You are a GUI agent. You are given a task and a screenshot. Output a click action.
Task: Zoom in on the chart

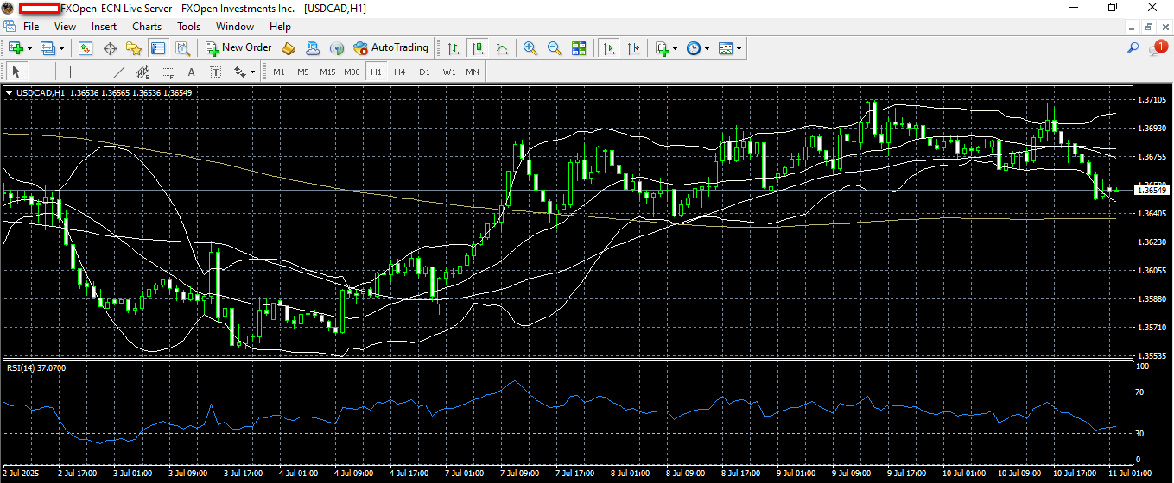point(530,48)
